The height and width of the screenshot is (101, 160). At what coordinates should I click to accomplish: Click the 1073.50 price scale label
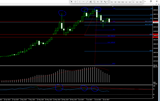pos(155,61)
